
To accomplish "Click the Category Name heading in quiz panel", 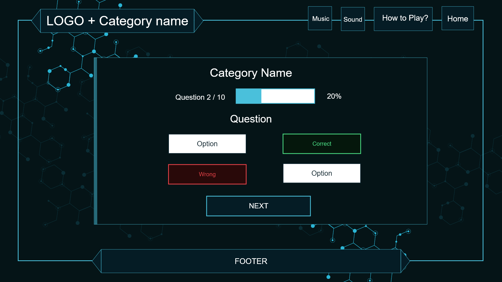I will [251, 73].
